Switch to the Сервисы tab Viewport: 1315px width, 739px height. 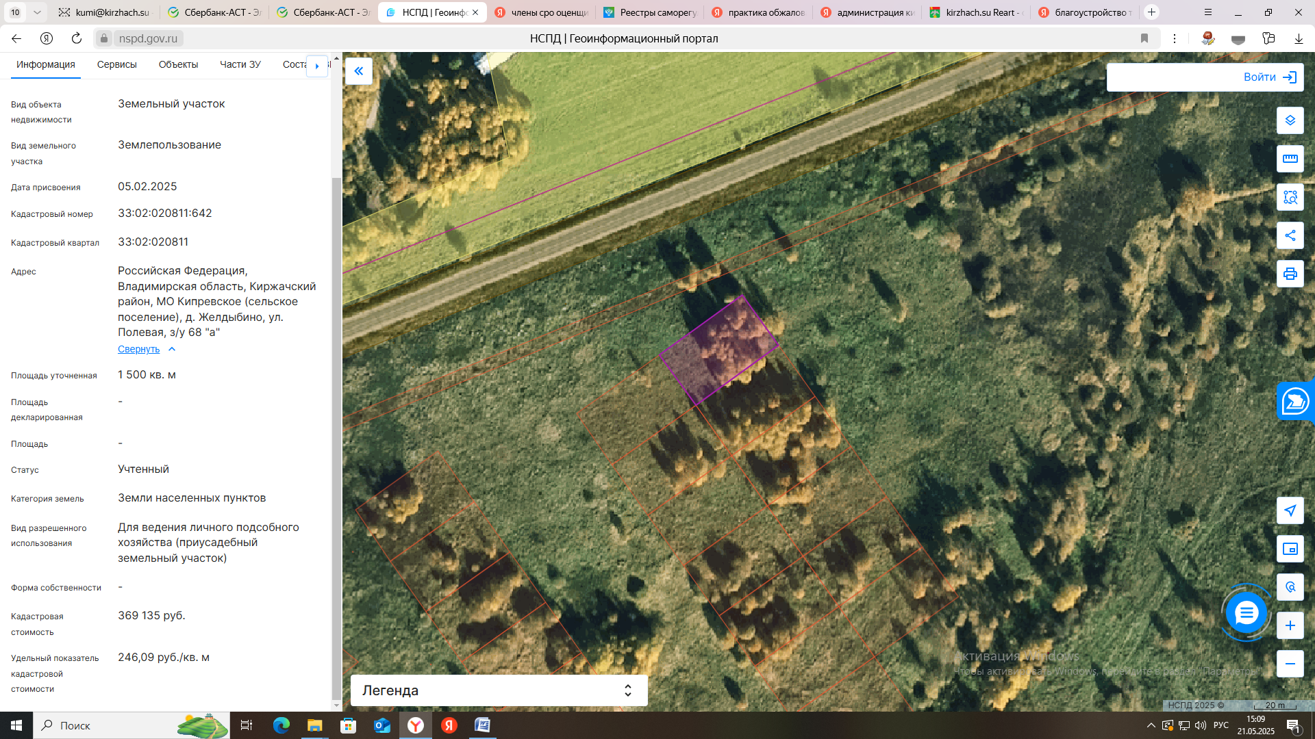pyautogui.click(x=116, y=64)
